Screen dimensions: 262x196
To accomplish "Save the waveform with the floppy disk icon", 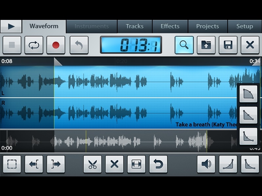I will pos(228,45).
